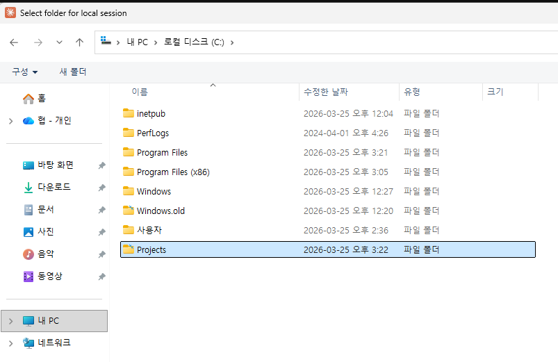The width and height of the screenshot is (558, 362).
Task: Open the 구성 dropdown menu
Action: (x=24, y=72)
